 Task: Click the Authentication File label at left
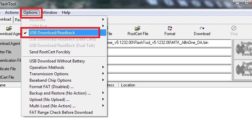(x=10, y=60)
